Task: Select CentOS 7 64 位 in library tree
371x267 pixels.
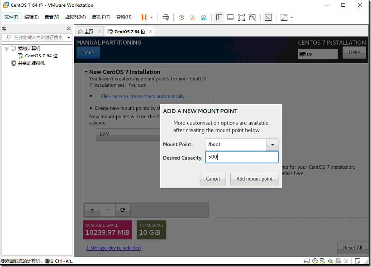Action: [41, 56]
